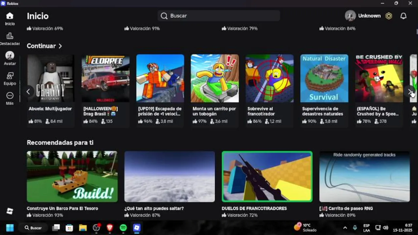Open the Equipo sidebar icon

[x=10, y=76]
